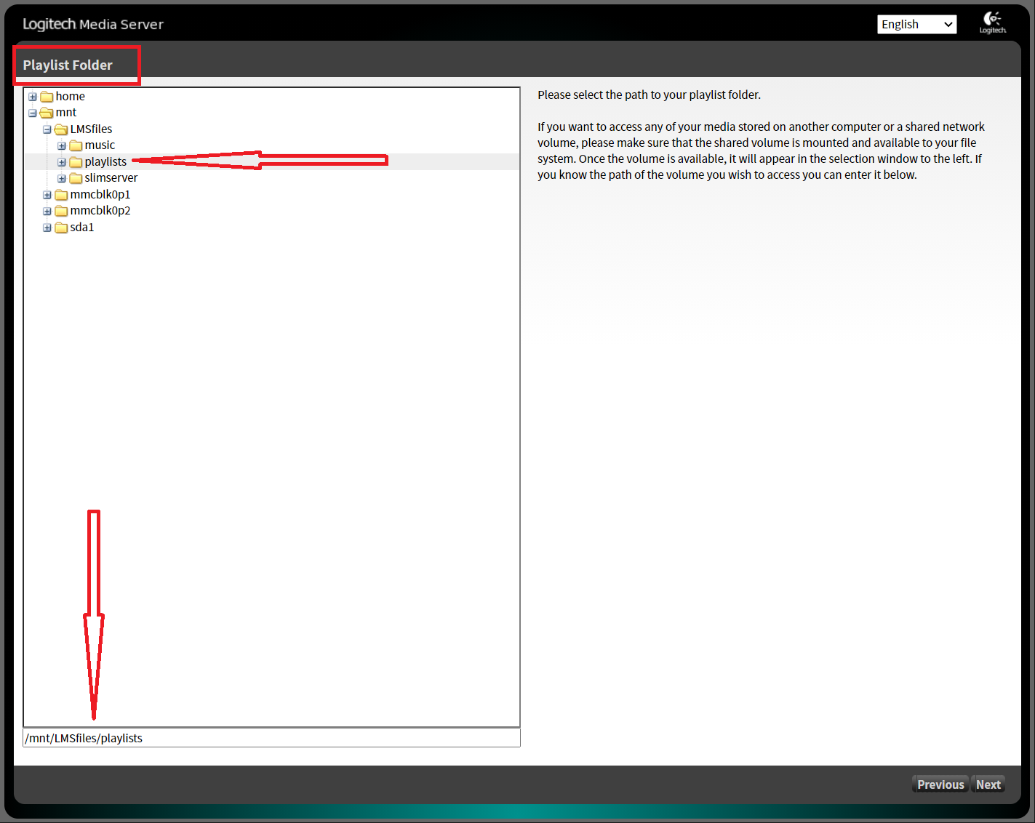Click the playlist folder path input field
1035x823 pixels.
pyautogui.click(x=271, y=738)
